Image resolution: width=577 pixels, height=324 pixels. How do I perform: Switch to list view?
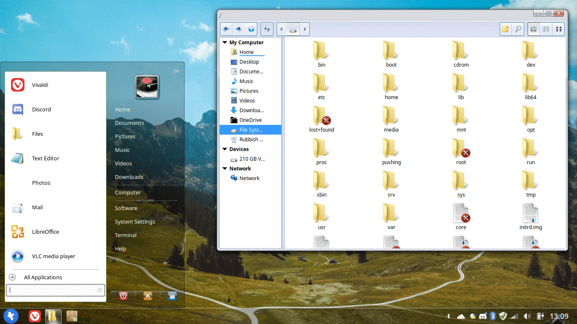point(546,29)
